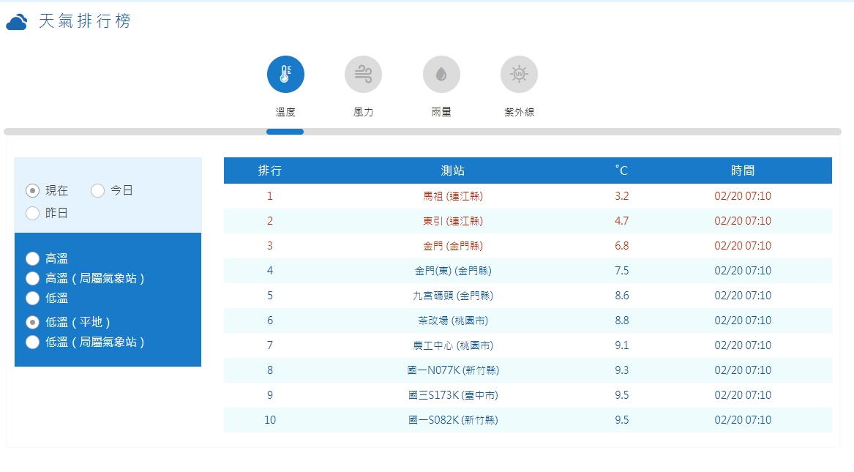
Task: Click the 測站 column header
Action: pos(452,171)
